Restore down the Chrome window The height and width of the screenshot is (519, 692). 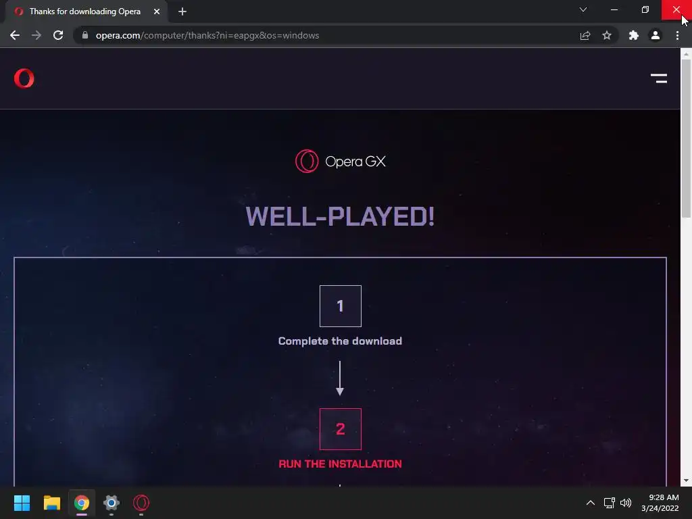pos(645,9)
